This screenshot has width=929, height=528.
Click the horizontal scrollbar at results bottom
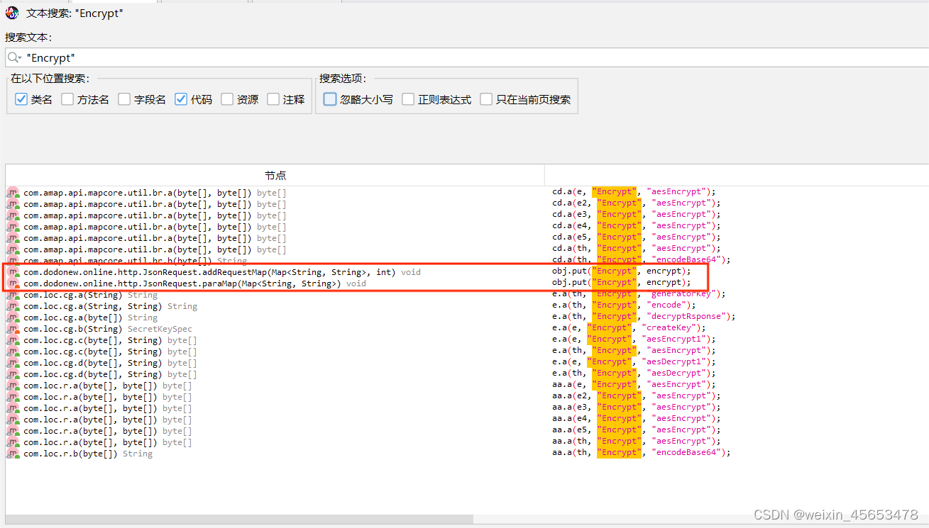click(x=239, y=519)
